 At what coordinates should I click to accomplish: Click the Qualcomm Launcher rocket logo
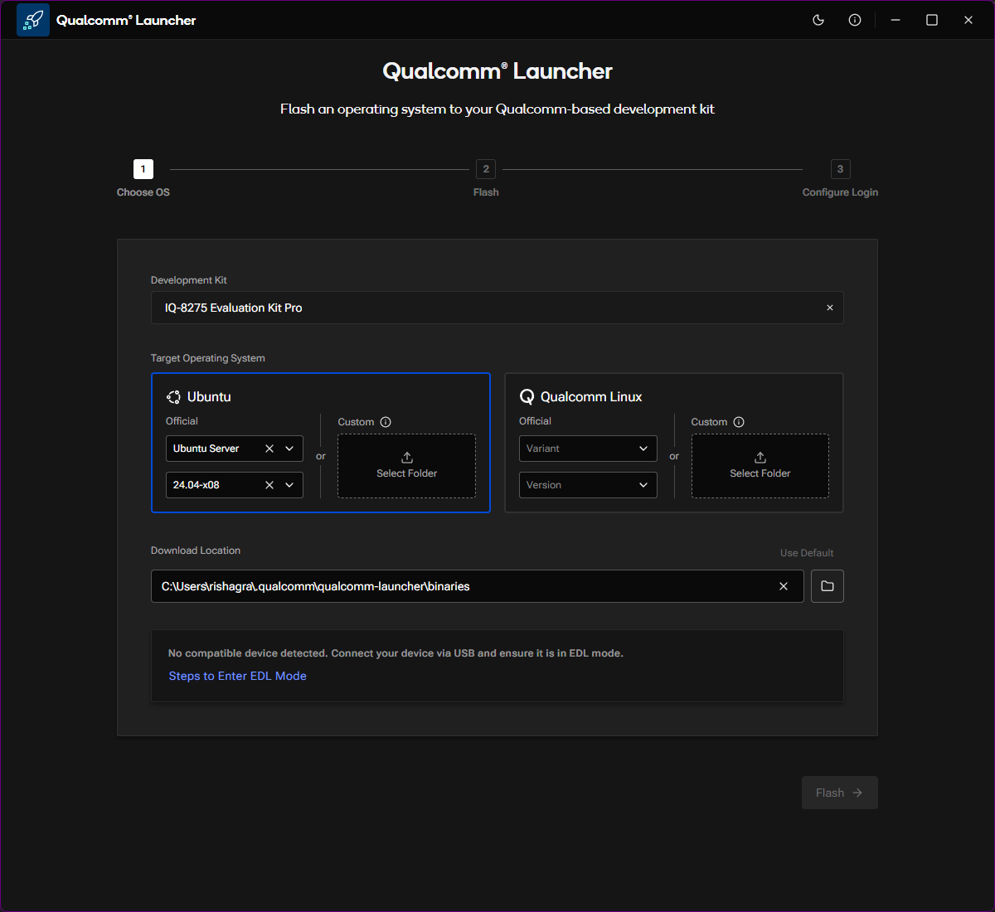[x=33, y=20]
